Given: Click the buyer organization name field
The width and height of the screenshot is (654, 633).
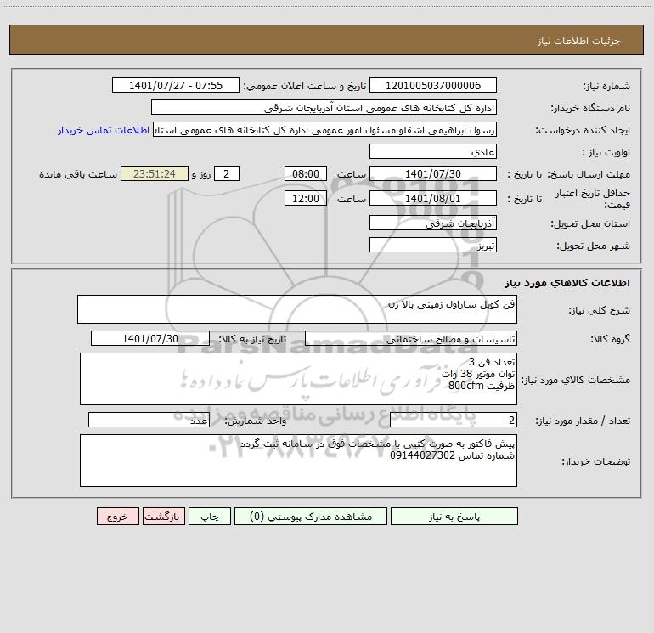Looking at the screenshot, I should (324, 108).
